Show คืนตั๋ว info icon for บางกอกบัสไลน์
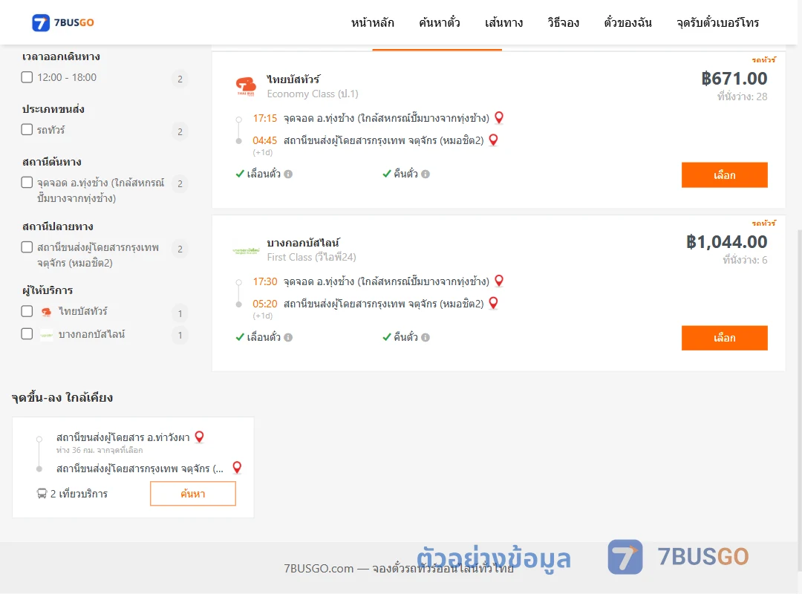The width and height of the screenshot is (802, 594). click(x=426, y=337)
